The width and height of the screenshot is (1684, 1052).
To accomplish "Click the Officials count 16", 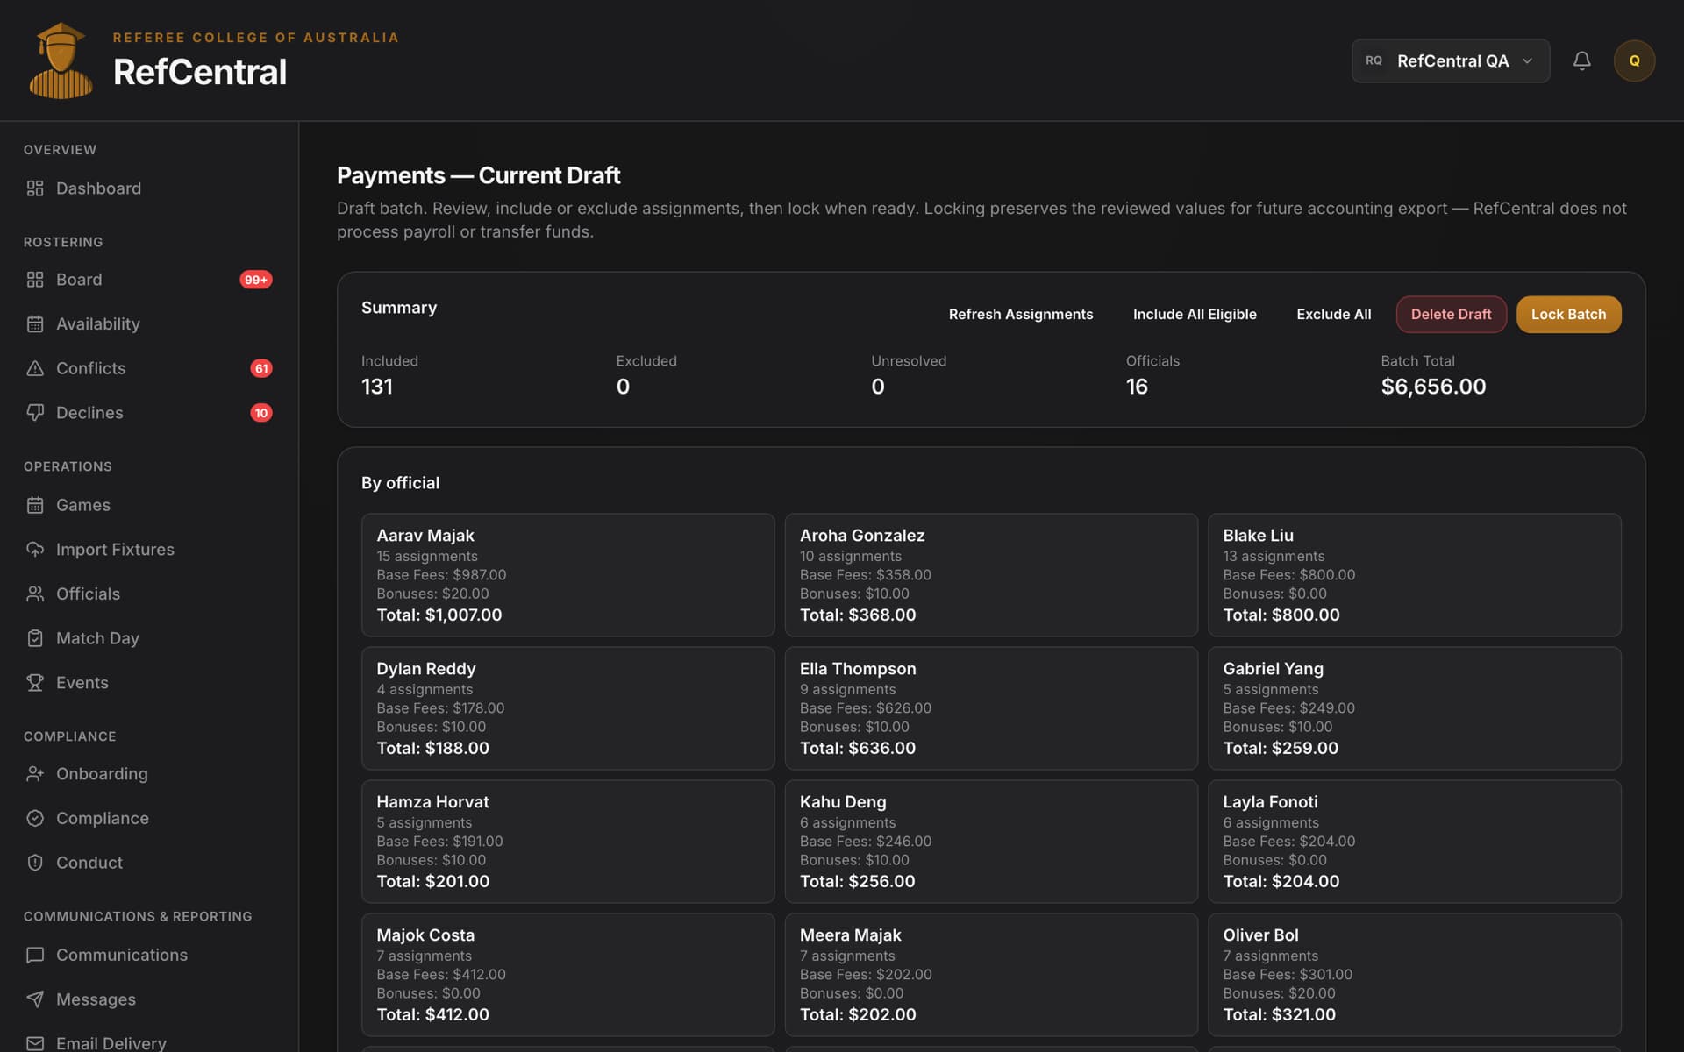I will [1137, 387].
